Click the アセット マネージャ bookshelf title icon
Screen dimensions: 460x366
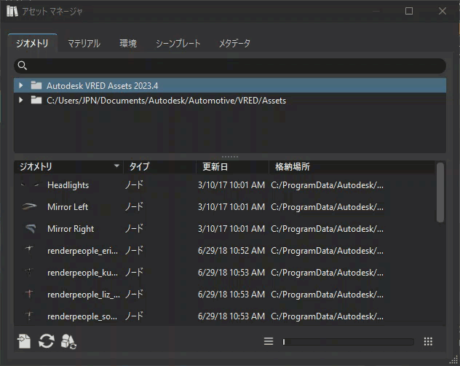click(x=12, y=11)
